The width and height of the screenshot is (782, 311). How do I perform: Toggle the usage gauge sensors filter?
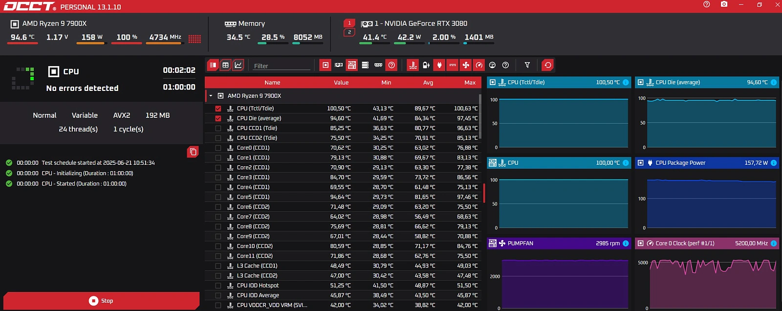coord(492,65)
